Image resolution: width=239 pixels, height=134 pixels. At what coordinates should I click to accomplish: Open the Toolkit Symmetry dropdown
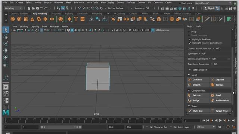[200, 54]
